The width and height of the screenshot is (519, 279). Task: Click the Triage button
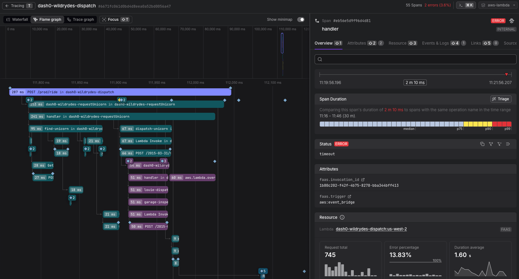(501, 99)
